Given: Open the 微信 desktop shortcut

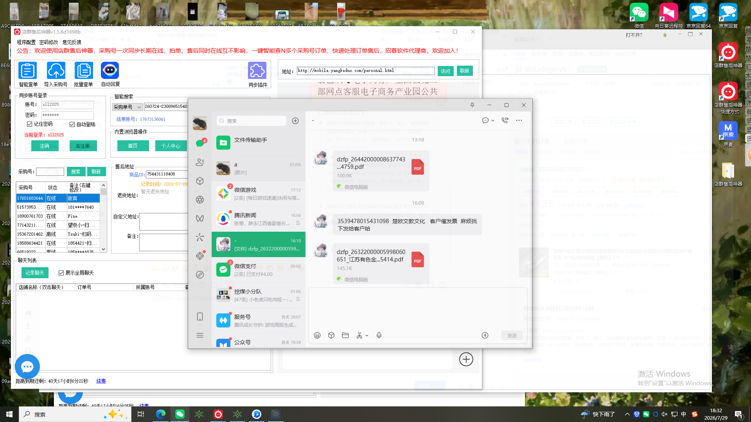Looking at the screenshot, I should [x=639, y=16].
